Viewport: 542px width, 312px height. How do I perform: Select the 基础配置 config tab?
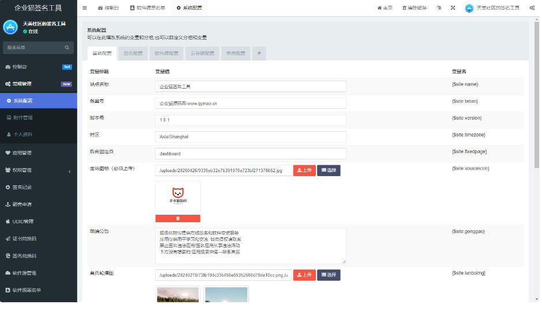coord(102,53)
